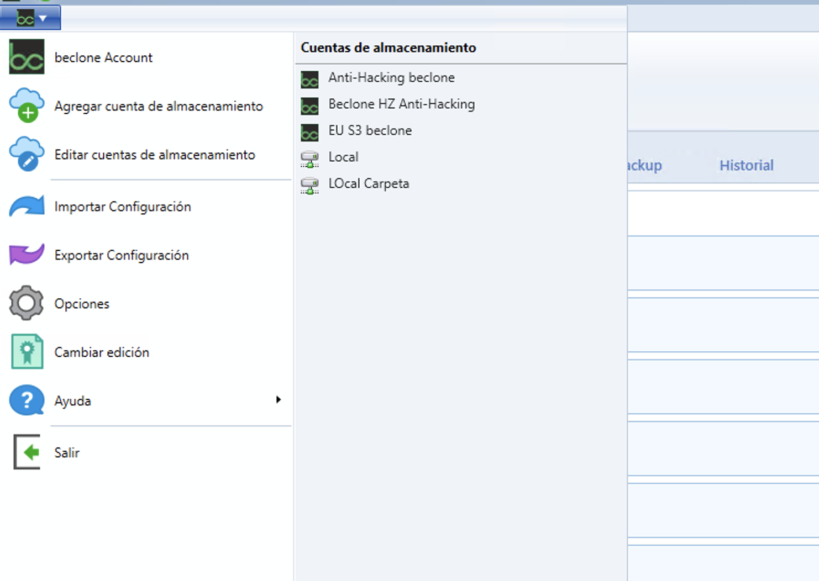This screenshot has height=581, width=819.
Task: Click the beclone Account logo icon
Action: [27, 57]
